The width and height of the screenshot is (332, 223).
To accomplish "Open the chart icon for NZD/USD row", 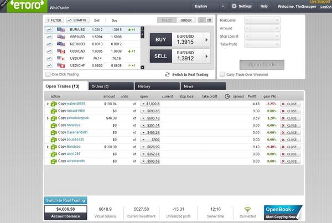I will 49,44.
